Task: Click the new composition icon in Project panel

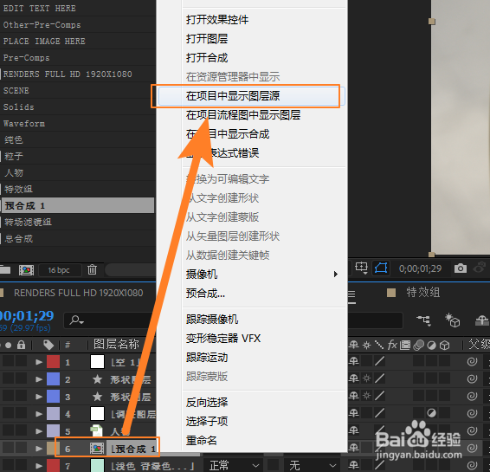Action: pos(26,269)
